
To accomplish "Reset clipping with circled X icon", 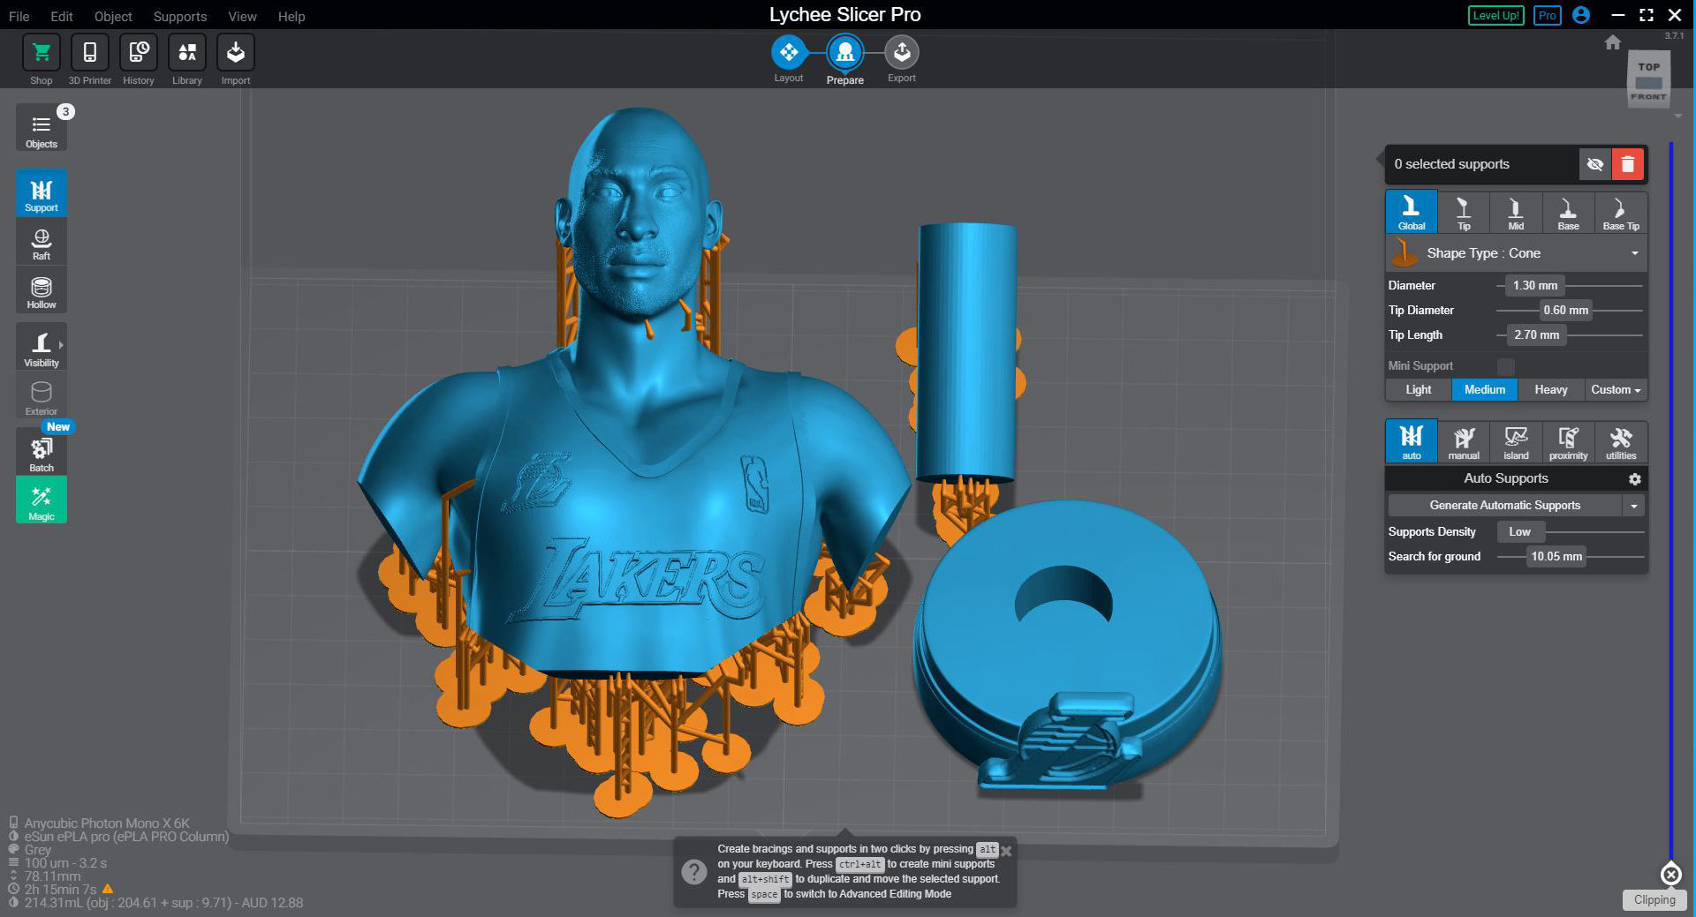I will click(1670, 874).
